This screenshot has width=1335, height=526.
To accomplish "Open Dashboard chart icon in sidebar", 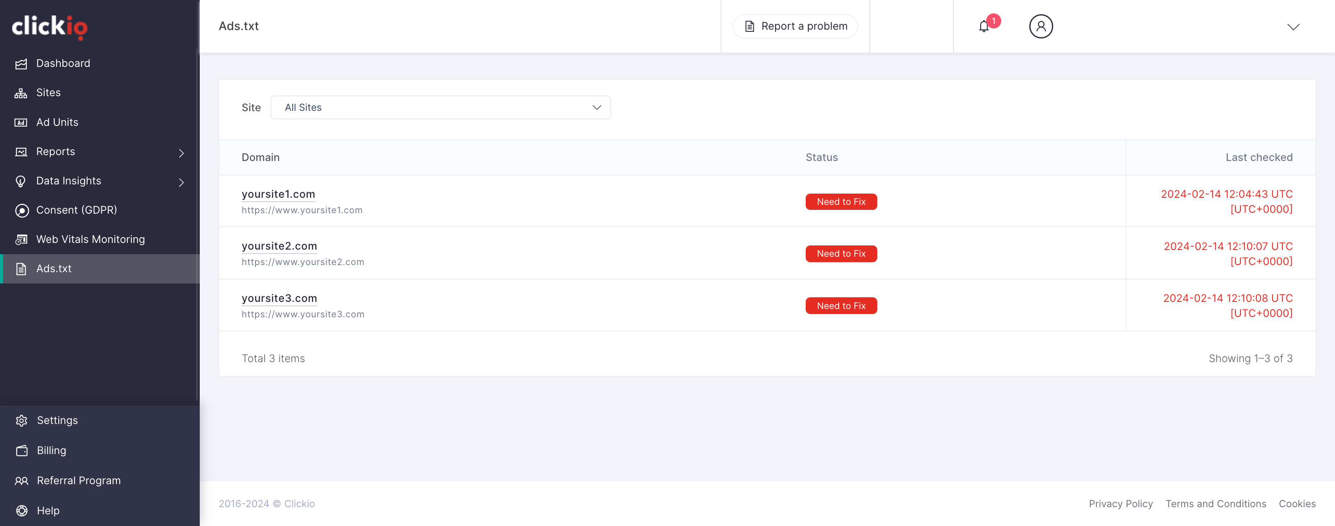I will [x=21, y=64].
